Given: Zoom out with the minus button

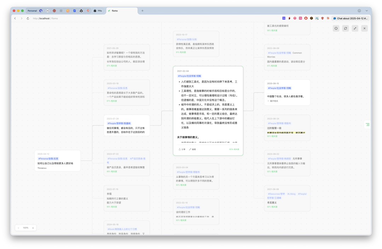Looking at the screenshot, I should [18, 228].
